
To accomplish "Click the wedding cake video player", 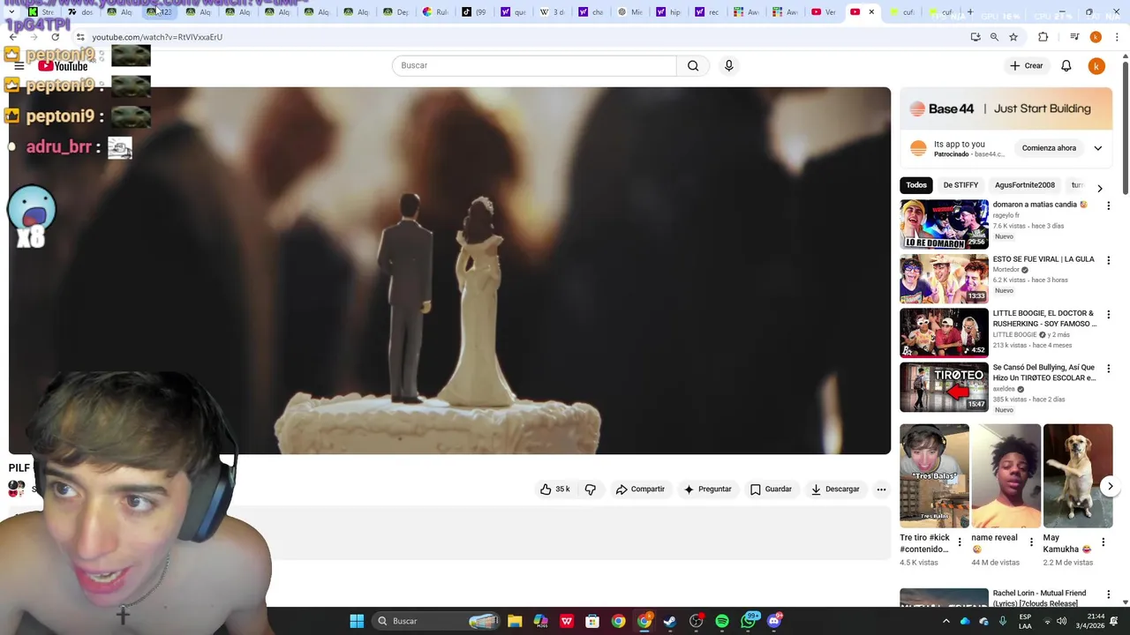I will 449,271.
